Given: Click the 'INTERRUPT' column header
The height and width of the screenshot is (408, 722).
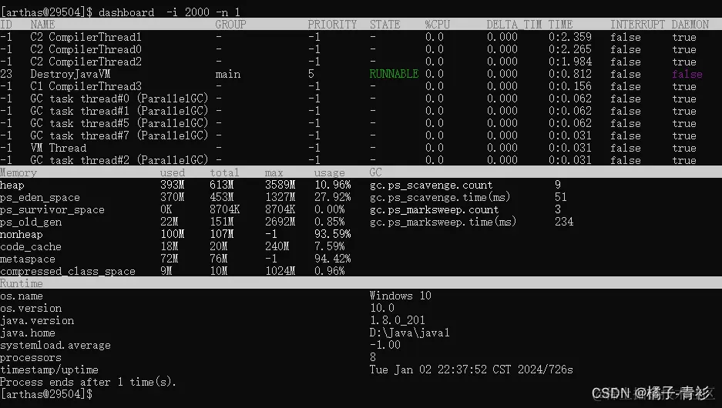Looking at the screenshot, I should pos(638,25).
